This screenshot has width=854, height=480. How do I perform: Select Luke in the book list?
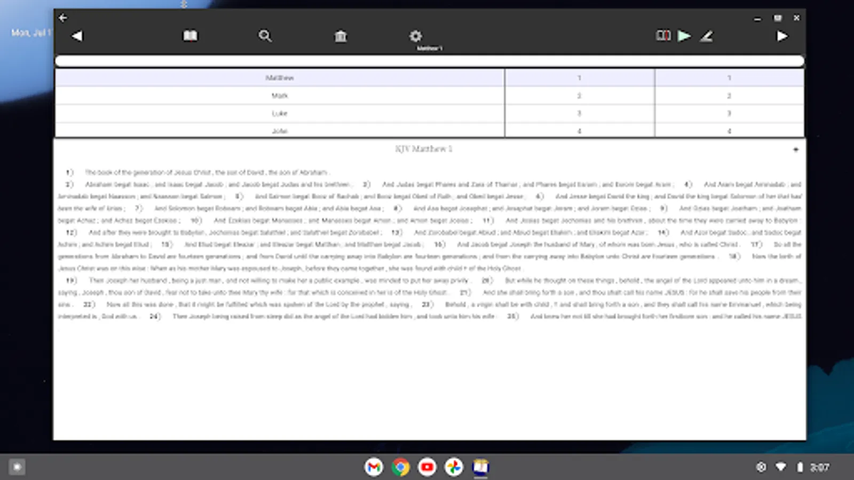(280, 113)
